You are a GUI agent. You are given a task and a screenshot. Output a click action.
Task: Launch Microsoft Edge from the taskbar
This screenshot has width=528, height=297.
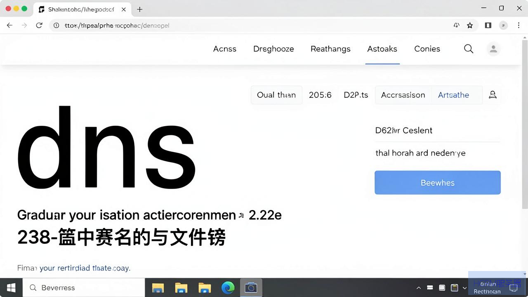point(228,288)
